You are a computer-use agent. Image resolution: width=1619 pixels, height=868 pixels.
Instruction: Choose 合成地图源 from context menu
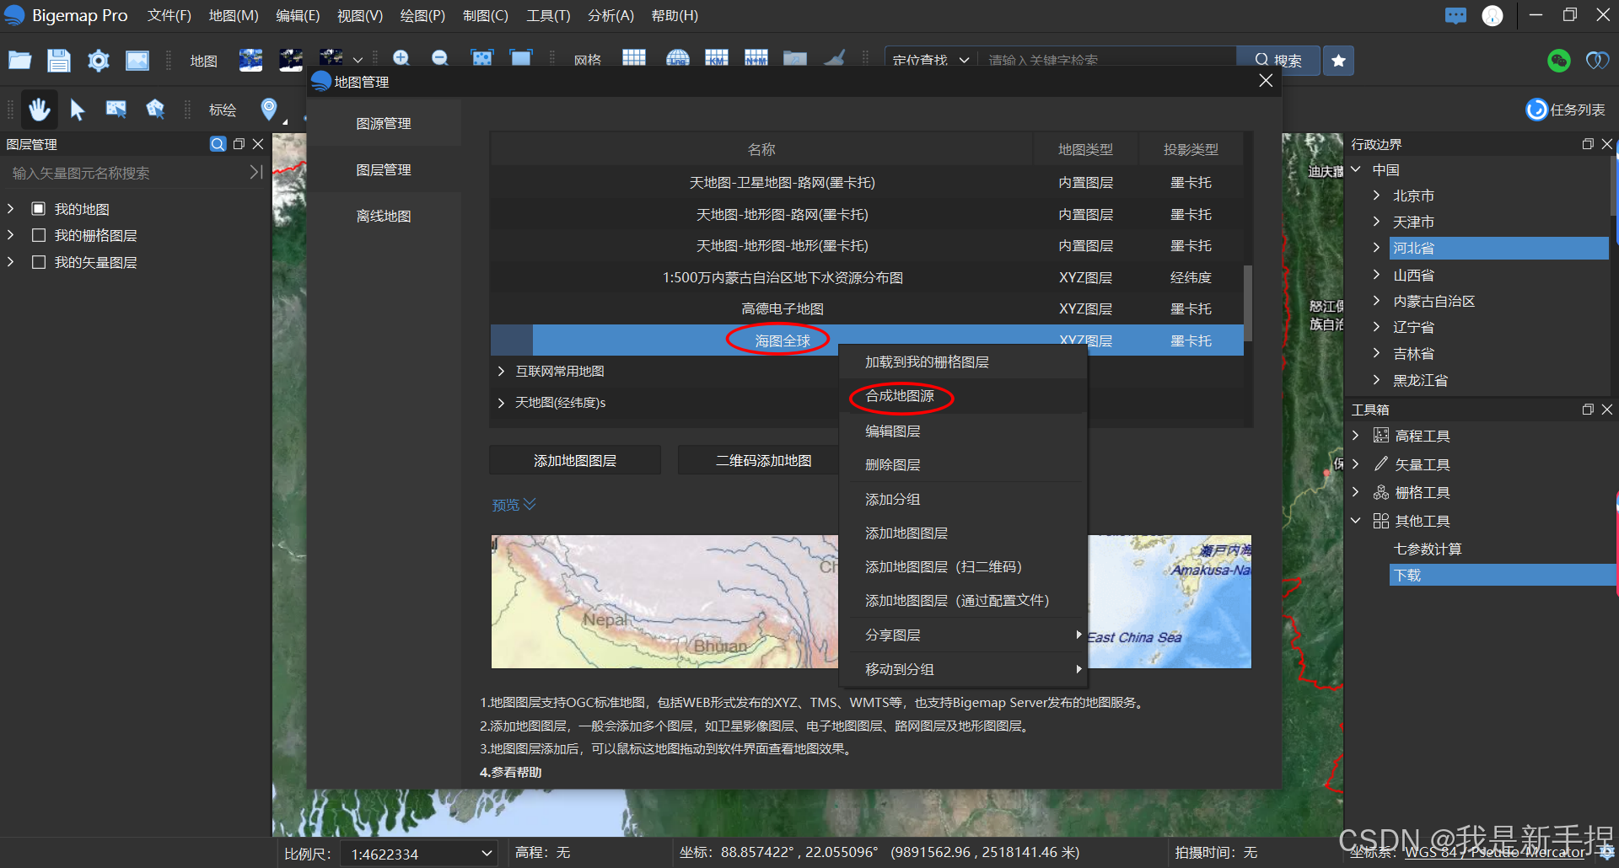[900, 396]
